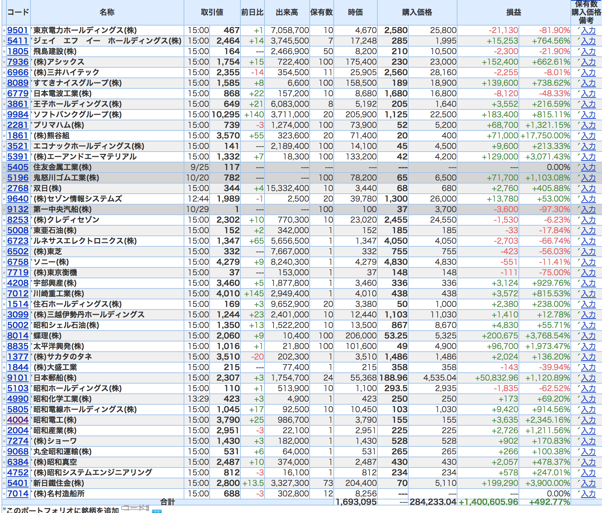Screen dimensions: 602x513
Task: Click the total market value 1,693,095
Action: (x=356, y=502)
